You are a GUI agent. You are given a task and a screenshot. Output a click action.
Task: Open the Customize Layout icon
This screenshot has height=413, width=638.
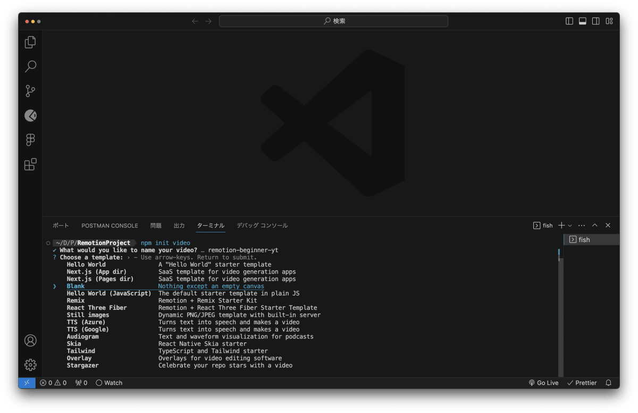point(609,21)
